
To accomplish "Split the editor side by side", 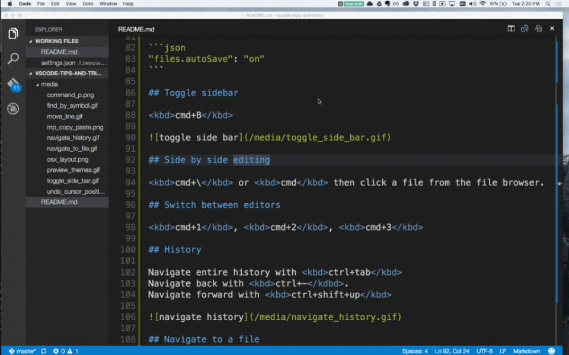I will point(511,28).
